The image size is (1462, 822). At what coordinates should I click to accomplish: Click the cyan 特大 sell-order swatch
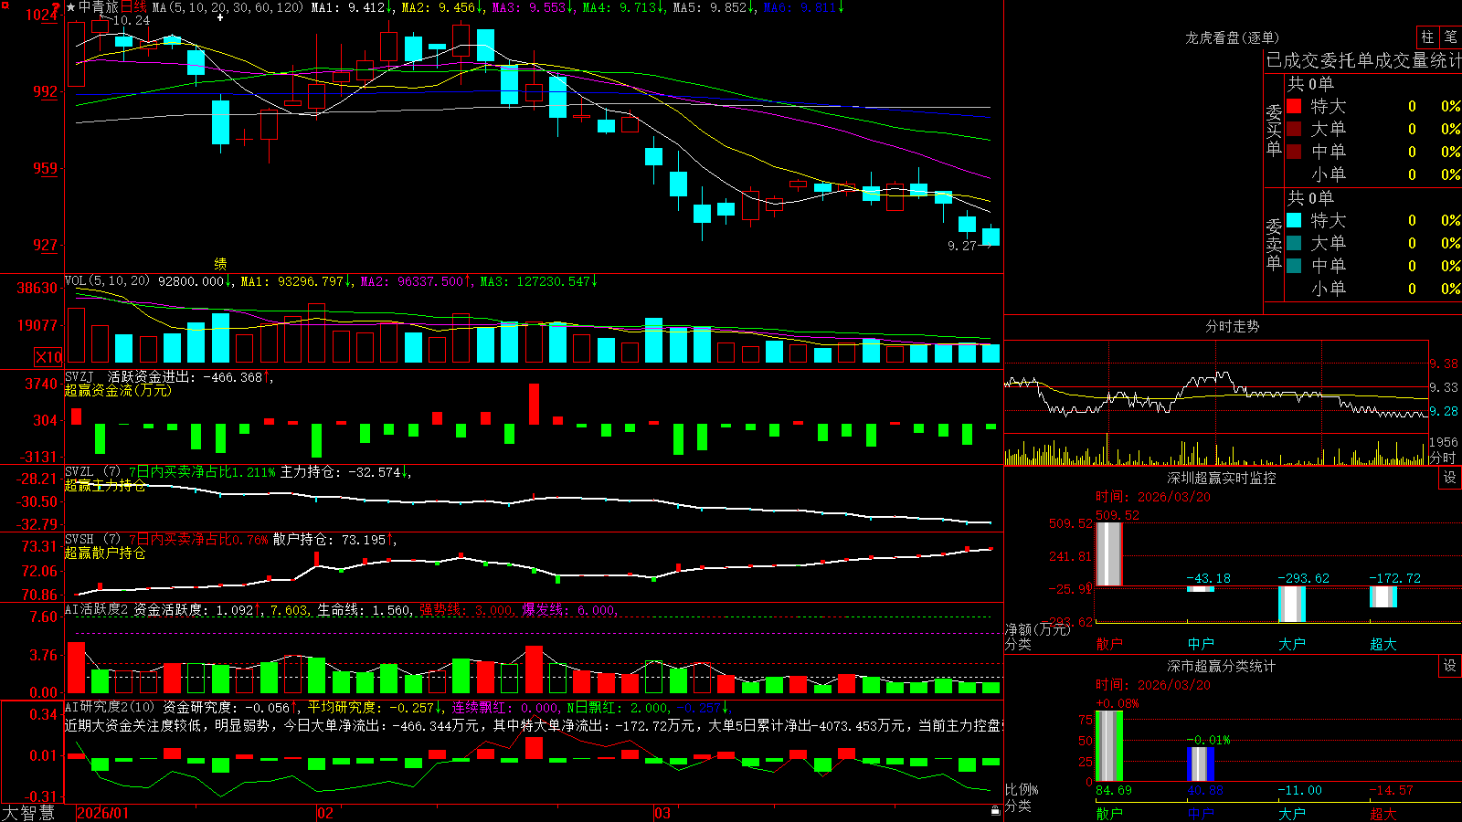pos(1294,220)
